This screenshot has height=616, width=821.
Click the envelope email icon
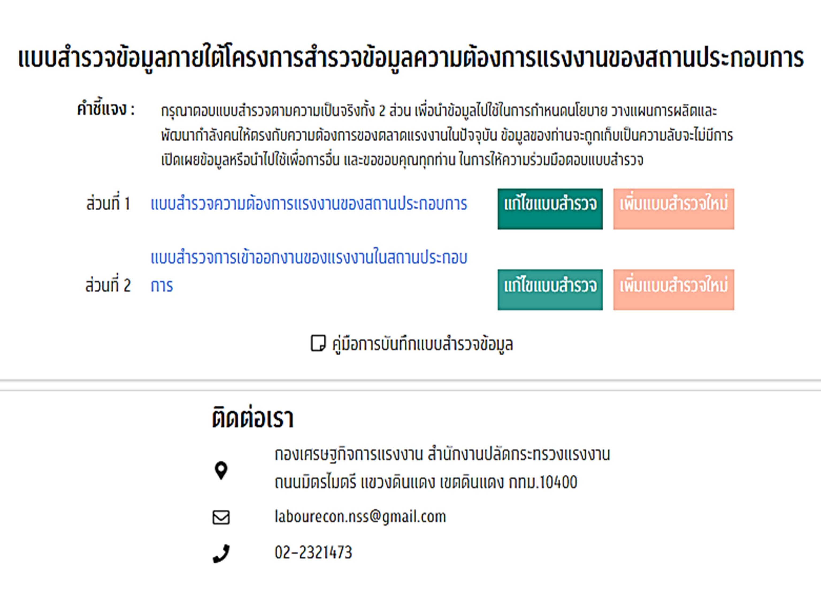(x=221, y=517)
